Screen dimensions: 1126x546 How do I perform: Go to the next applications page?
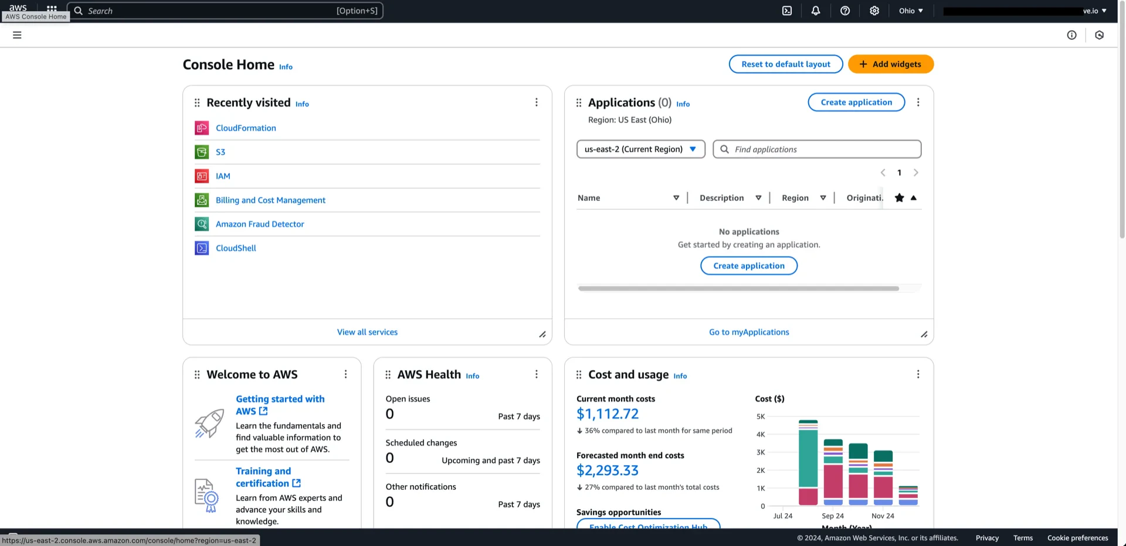click(915, 172)
